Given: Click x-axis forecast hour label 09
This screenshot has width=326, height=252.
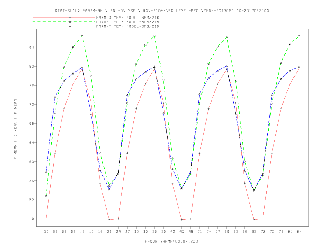Looking at the screenshot, I should click(x=73, y=231).
